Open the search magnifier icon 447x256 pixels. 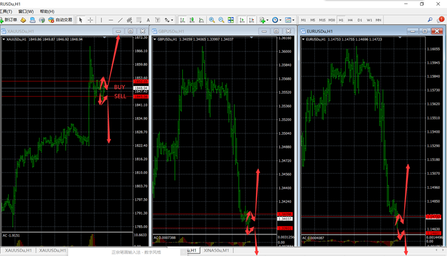[430, 20]
